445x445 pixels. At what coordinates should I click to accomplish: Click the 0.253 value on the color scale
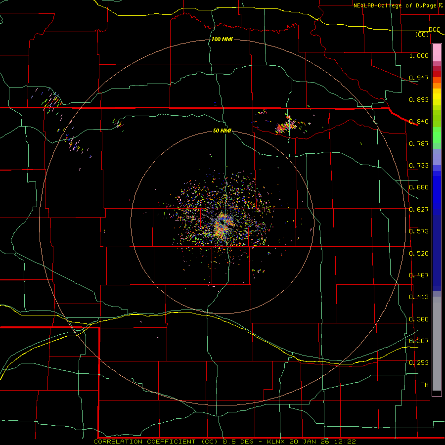tap(419, 363)
